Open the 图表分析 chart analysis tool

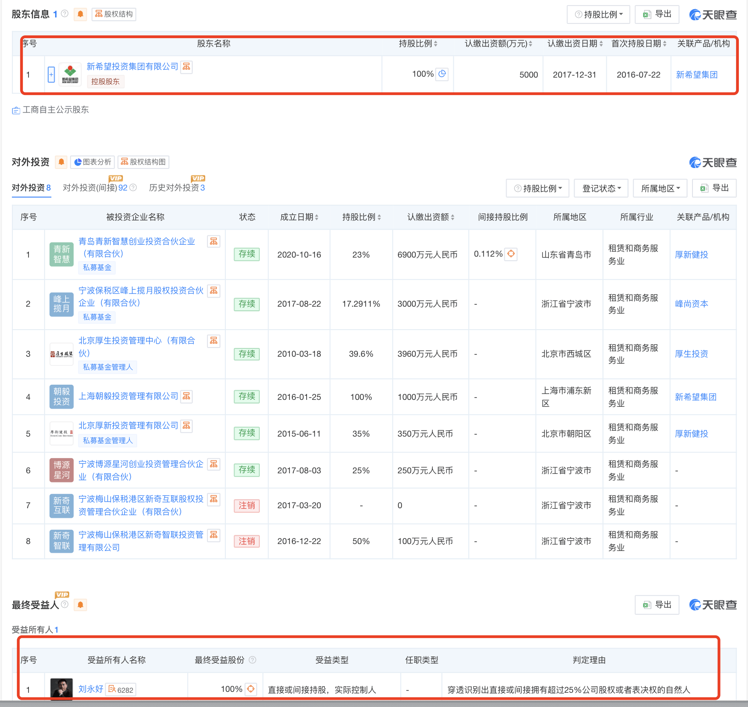click(92, 162)
